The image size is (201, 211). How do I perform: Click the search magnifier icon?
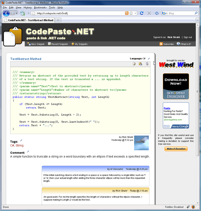[x=196, y=13]
